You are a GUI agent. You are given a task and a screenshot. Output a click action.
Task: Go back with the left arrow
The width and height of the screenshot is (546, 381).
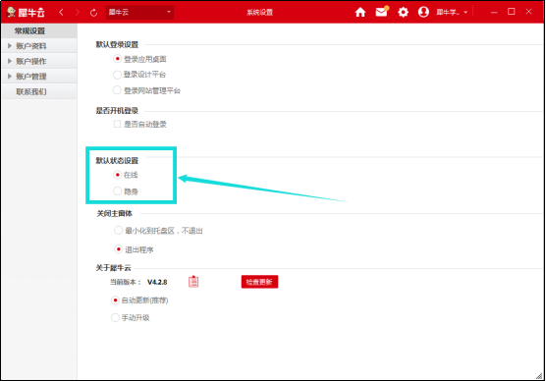click(x=61, y=13)
